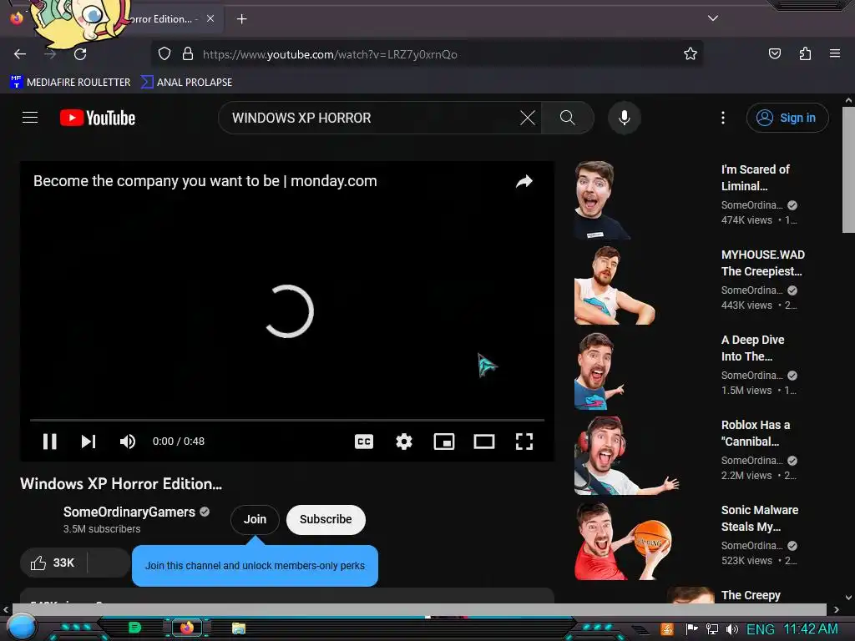Open the monday.com ad title link
Screen dimensions: 855x641
[205, 181]
